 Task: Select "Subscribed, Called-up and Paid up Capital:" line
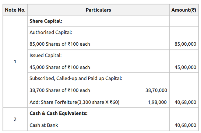[76, 78]
